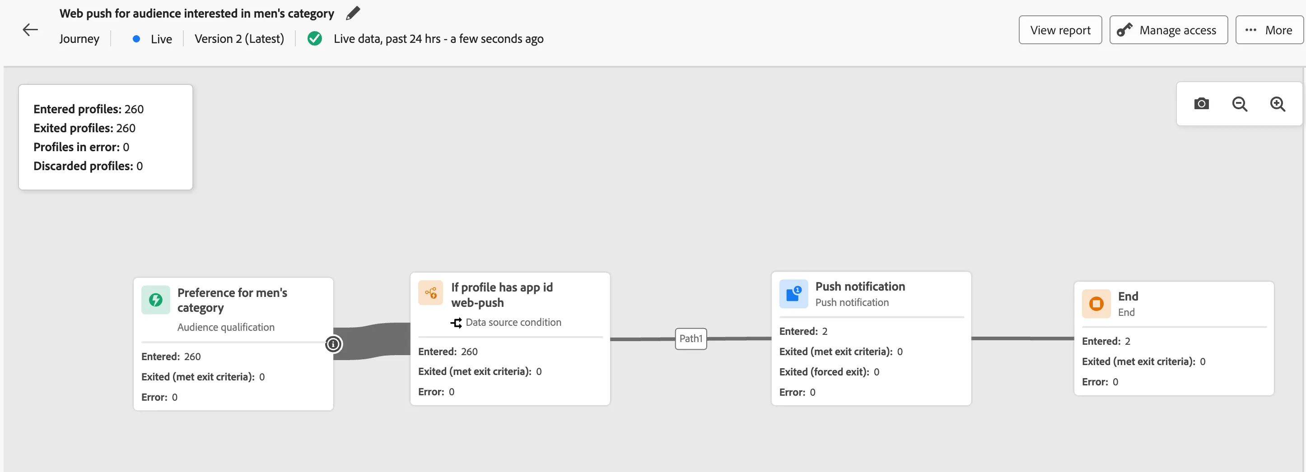Click the End node stop icon
Viewport: 1306px width, 472px height.
[1096, 304]
